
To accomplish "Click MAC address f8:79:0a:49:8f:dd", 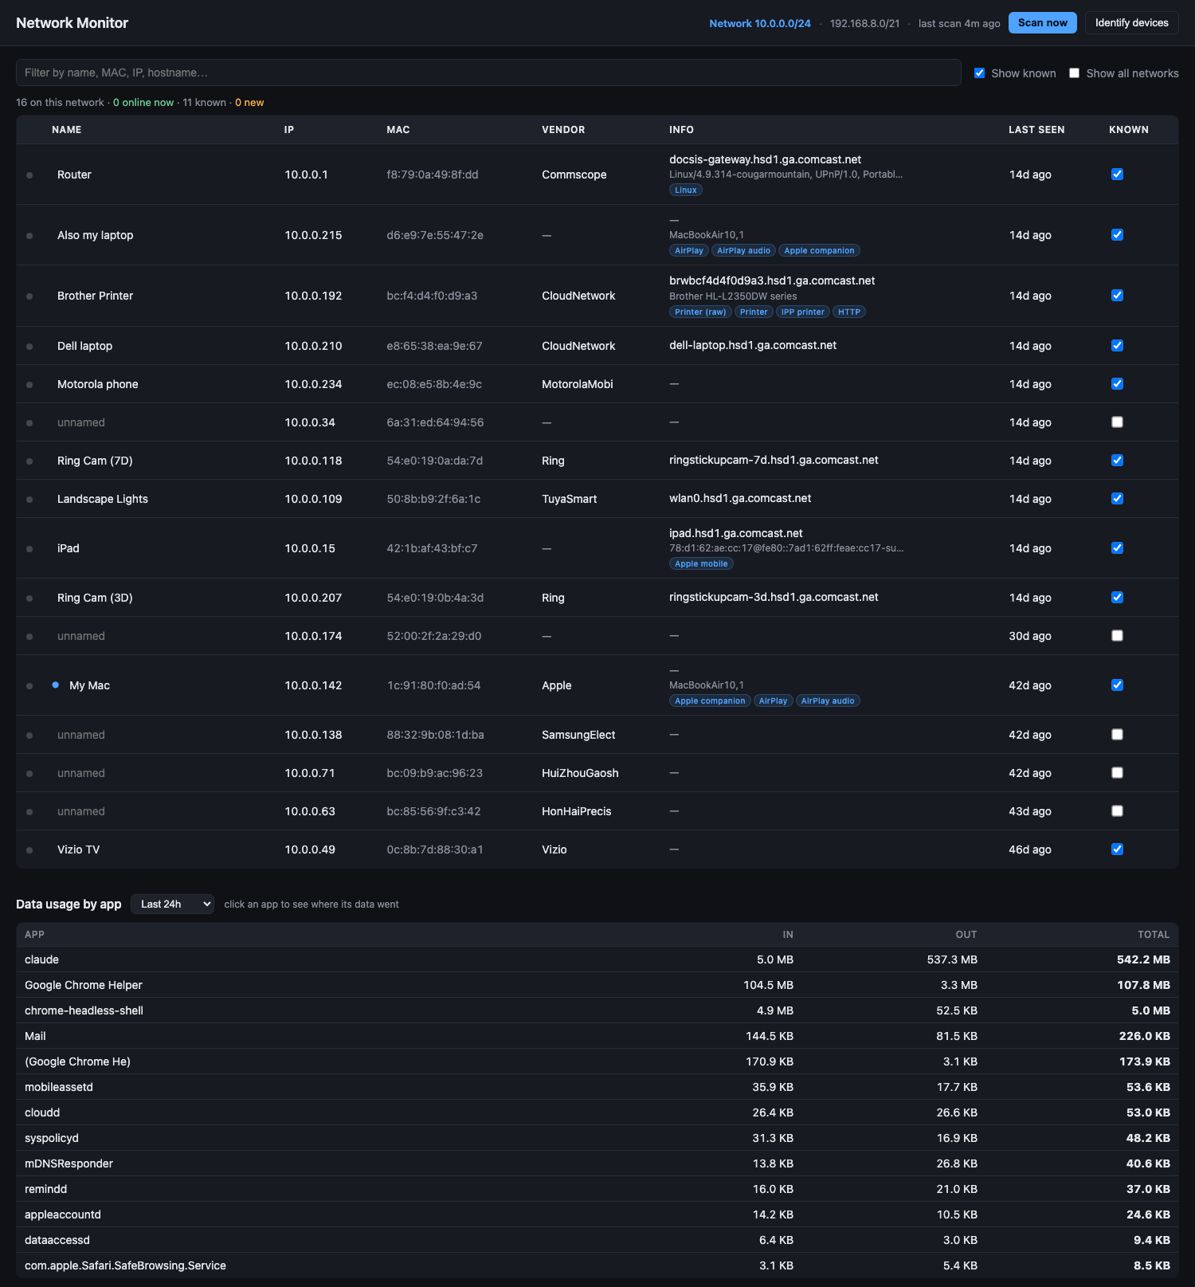I will pyautogui.click(x=433, y=175).
